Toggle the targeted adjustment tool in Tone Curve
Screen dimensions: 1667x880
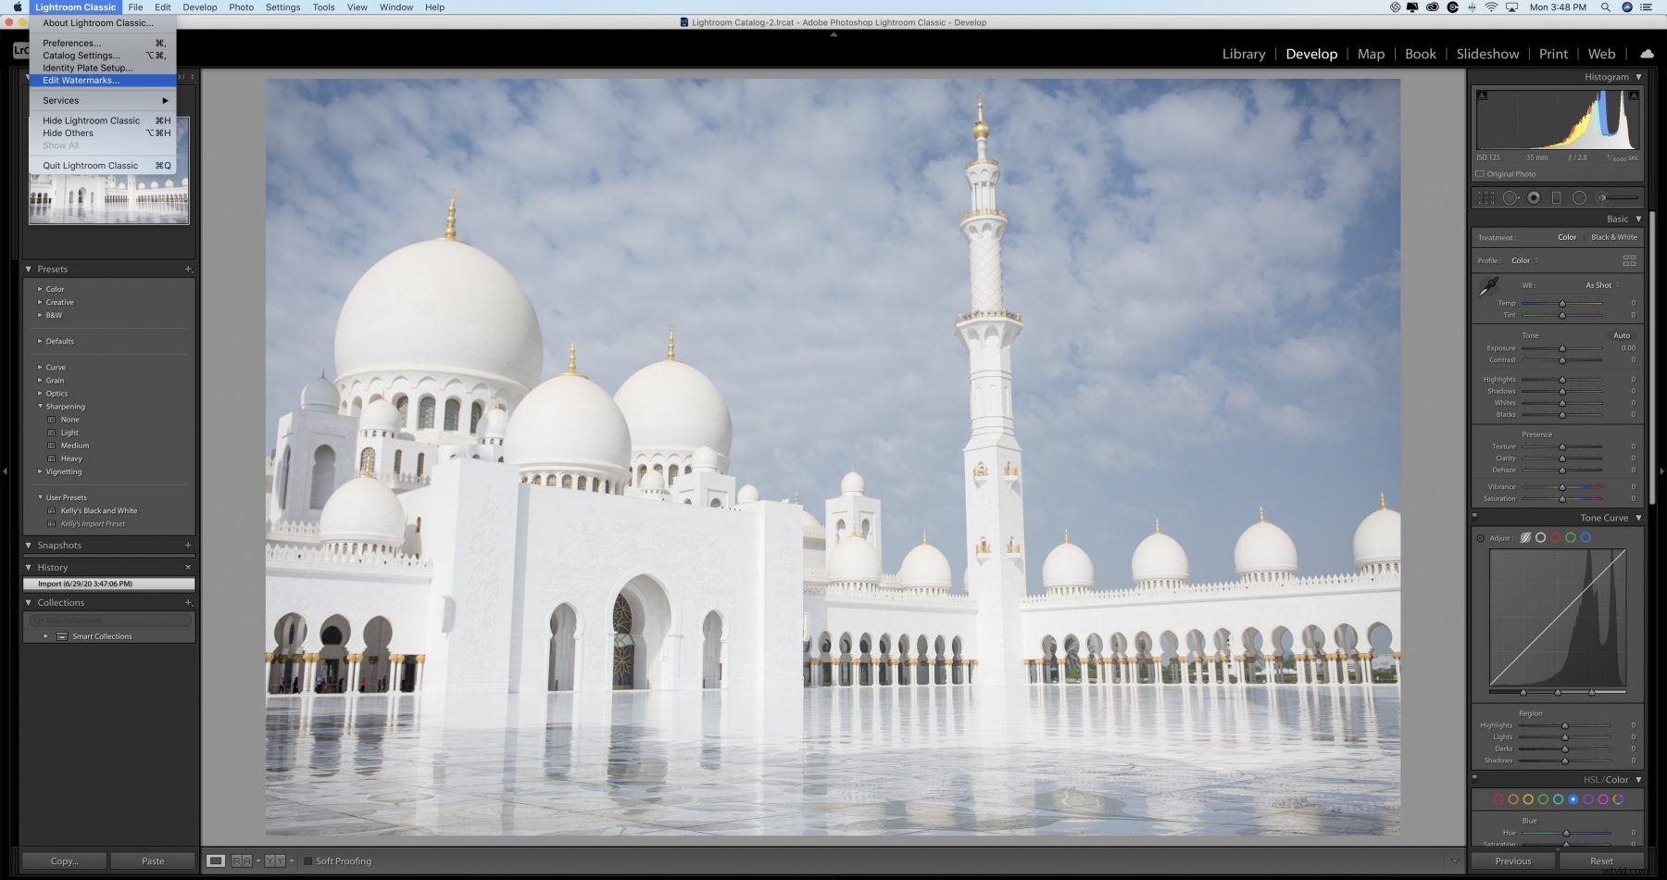click(x=1481, y=537)
